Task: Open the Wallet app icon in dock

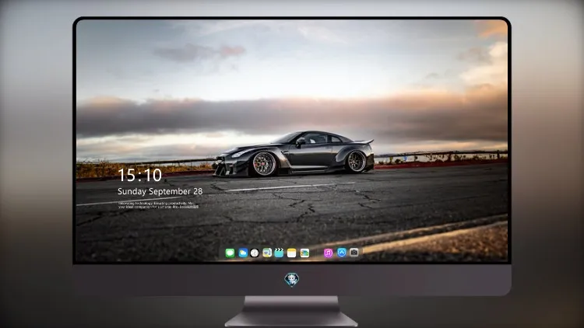Action: pos(304,253)
